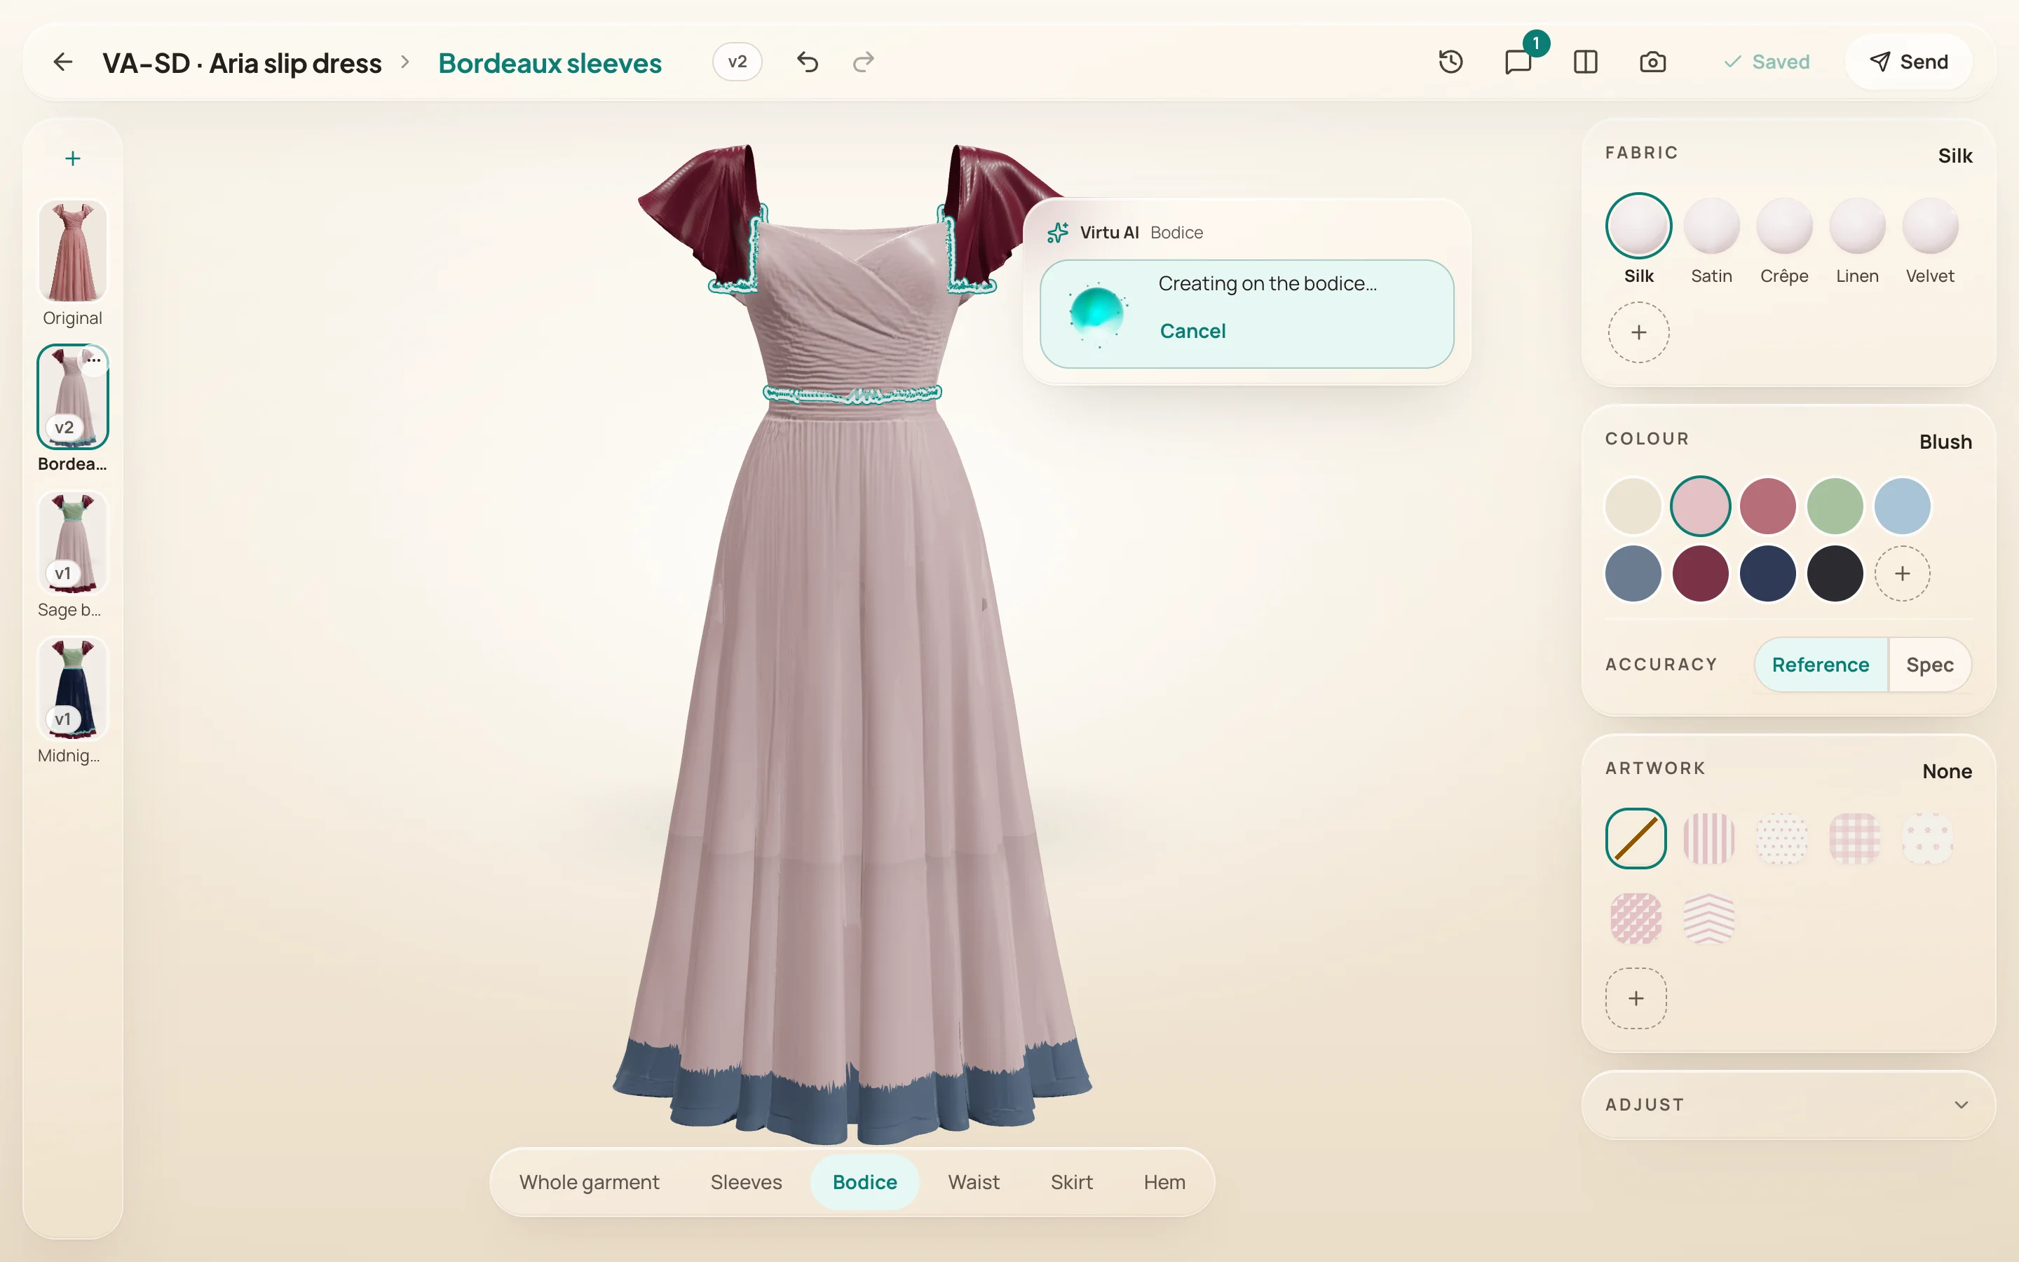The image size is (2019, 1262).
Task: Open the v2 version dropdown
Action: pyautogui.click(x=737, y=62)
